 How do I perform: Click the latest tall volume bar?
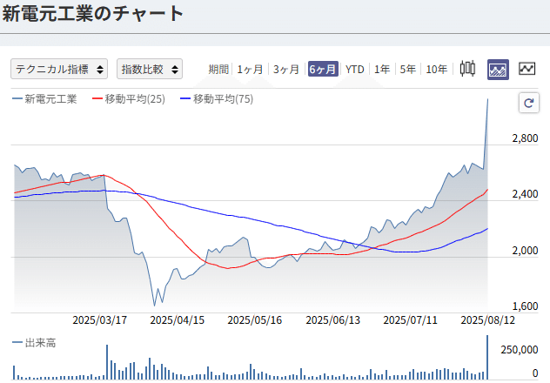tap(487, 358)
